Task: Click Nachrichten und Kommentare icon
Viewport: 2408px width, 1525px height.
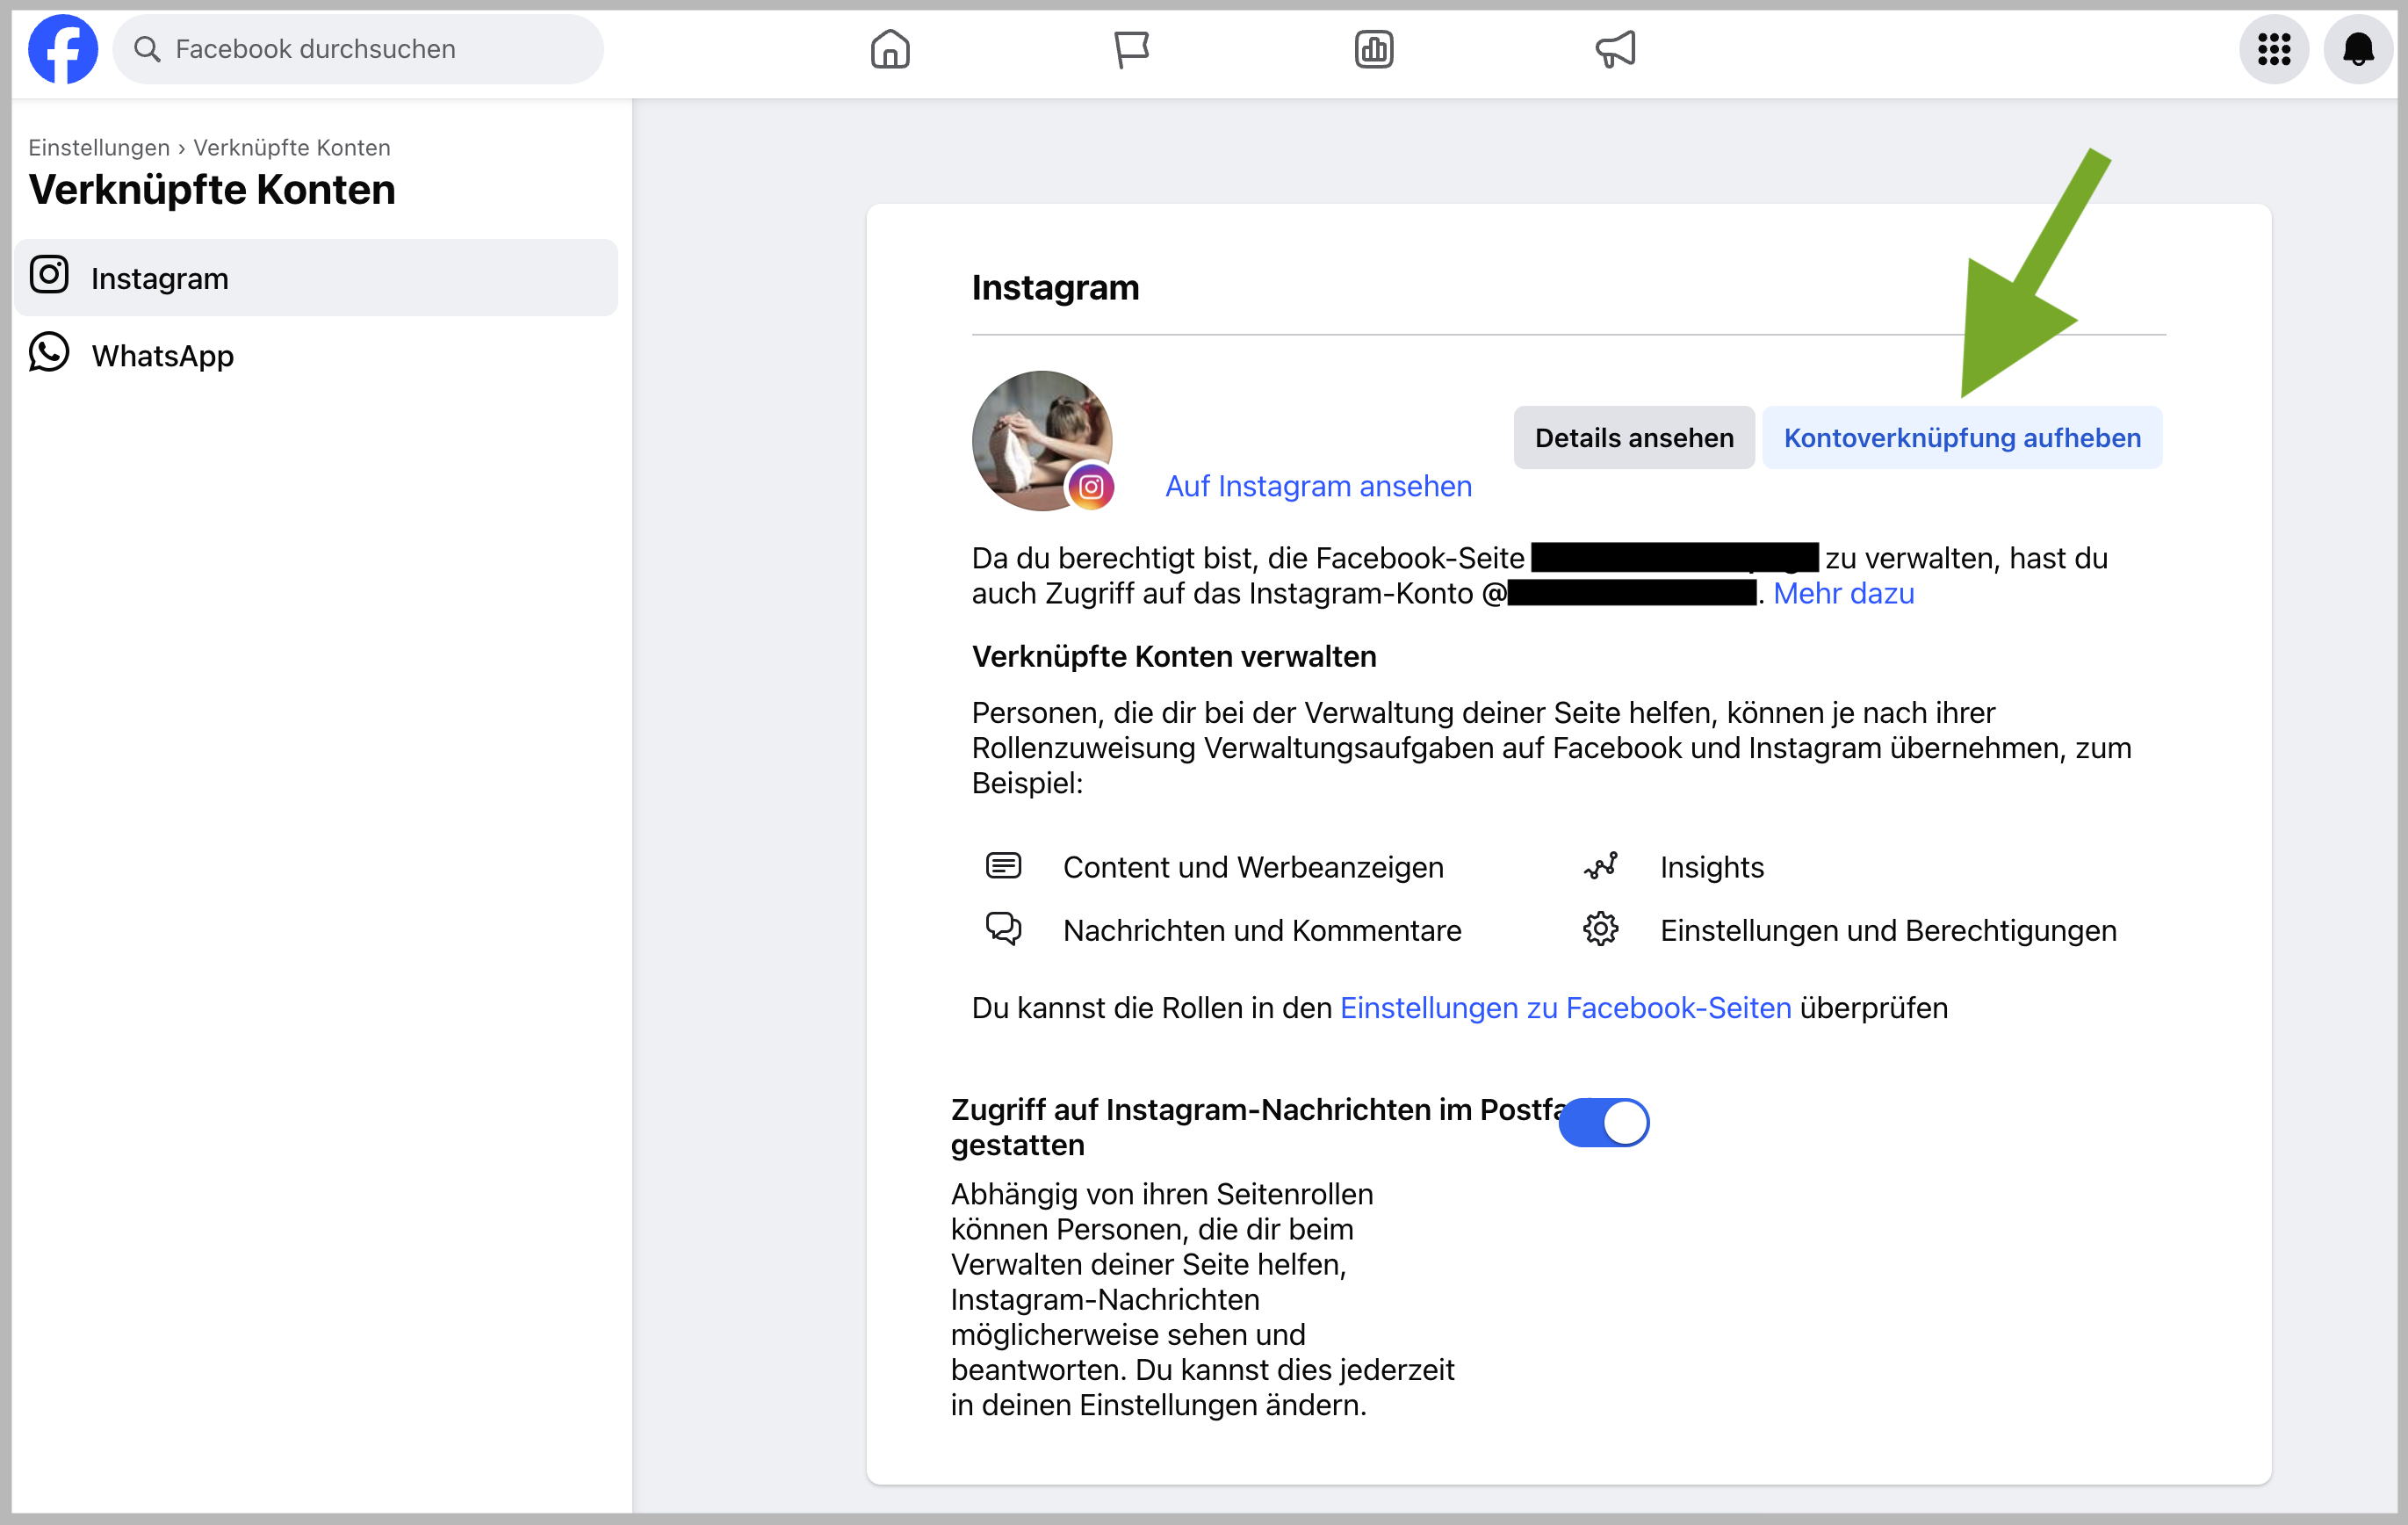Action: pyautogui.click(x=1003, y=929)
